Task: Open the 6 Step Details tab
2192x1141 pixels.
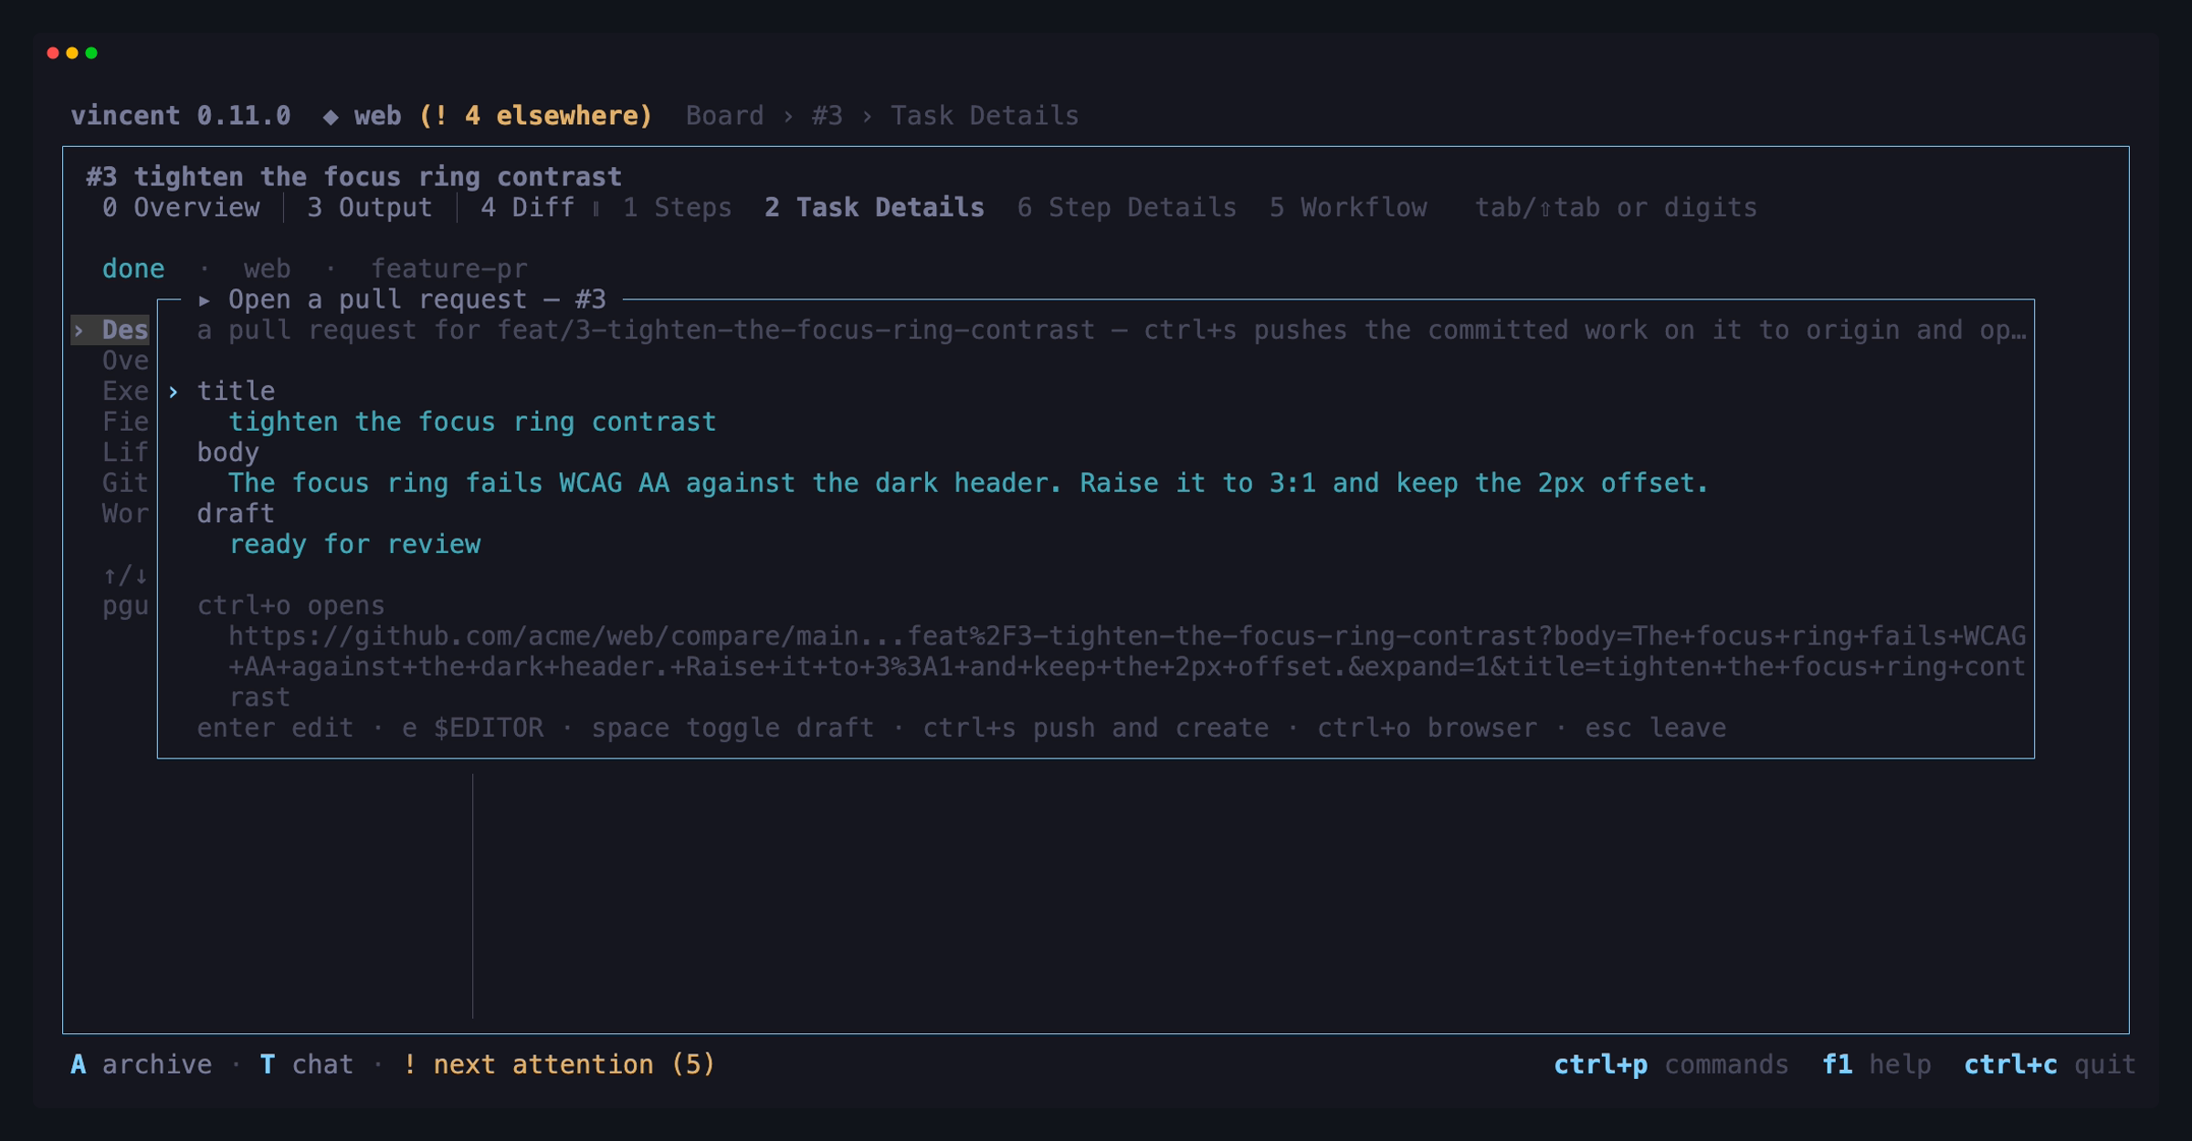Action: point(1127,208)
